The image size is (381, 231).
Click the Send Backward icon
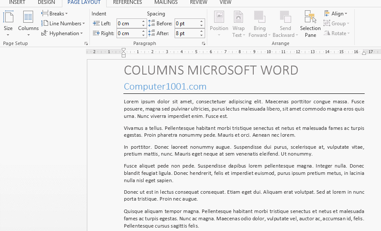pos(285,17)
